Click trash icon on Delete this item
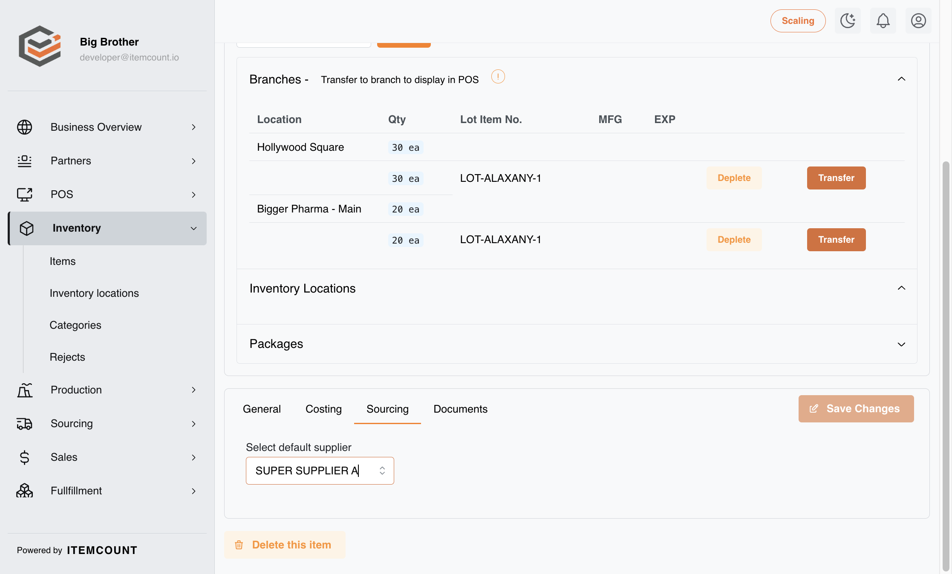 pos(239,545)
